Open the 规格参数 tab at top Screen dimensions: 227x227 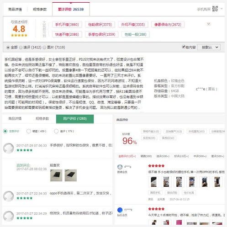pos(40,9)
